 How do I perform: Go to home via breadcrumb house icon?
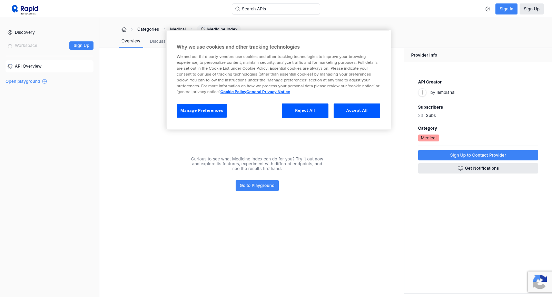pos(124,29)
